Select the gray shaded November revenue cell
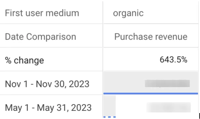 (x=151, y=82)
